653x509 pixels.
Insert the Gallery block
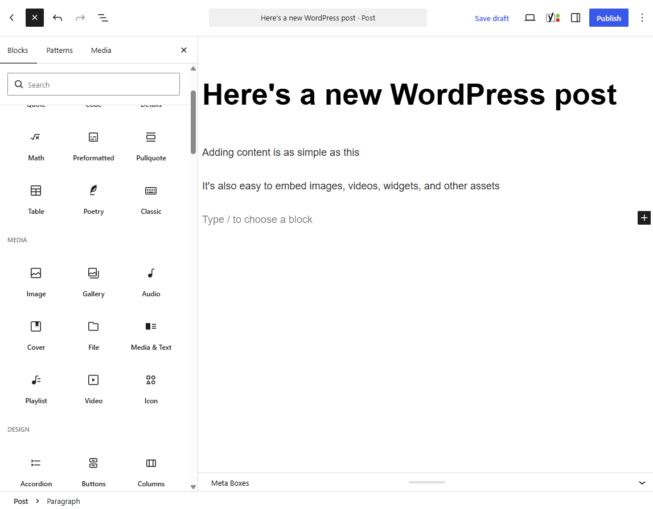click(x=93, y=282)
